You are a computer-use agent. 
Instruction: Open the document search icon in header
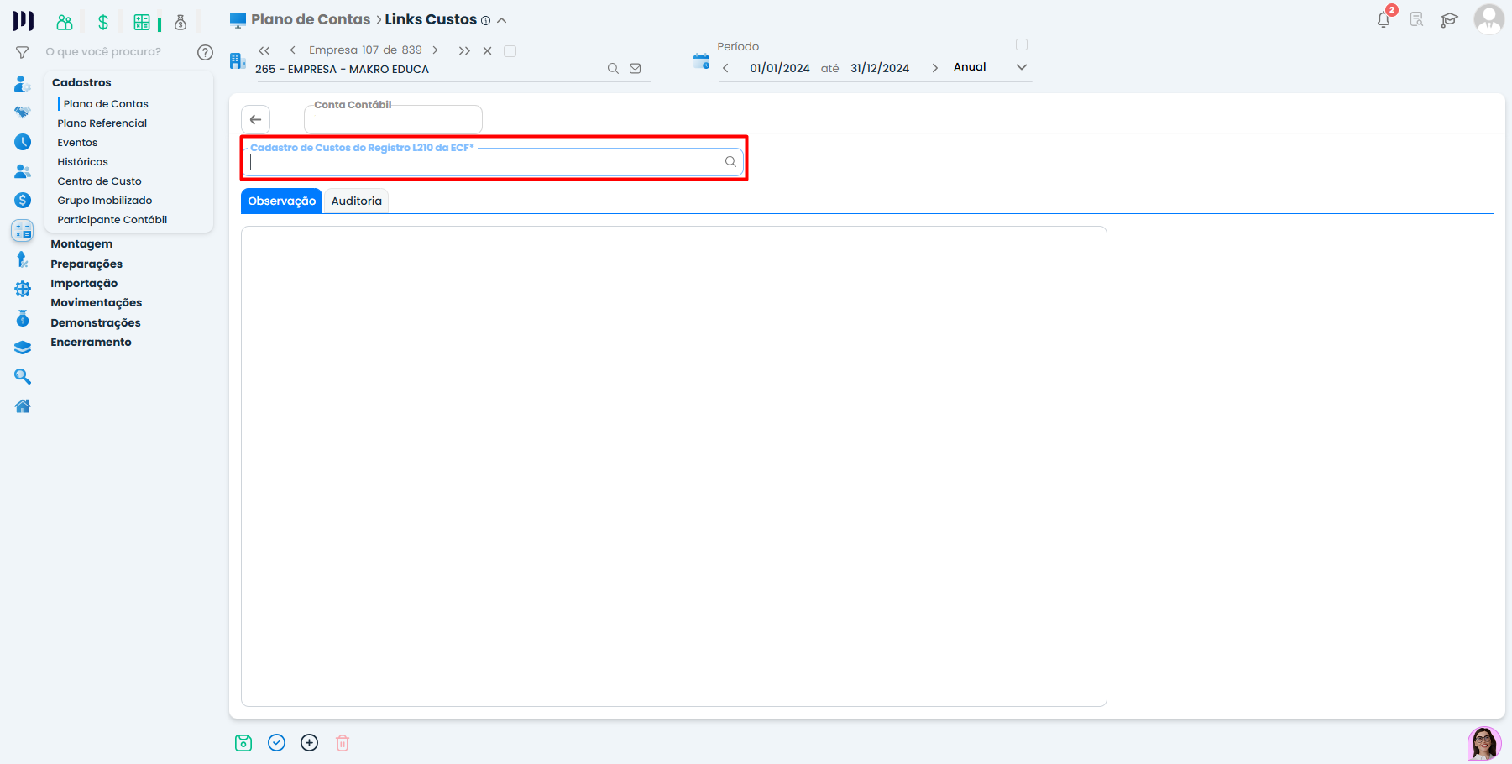point(1416,19)
